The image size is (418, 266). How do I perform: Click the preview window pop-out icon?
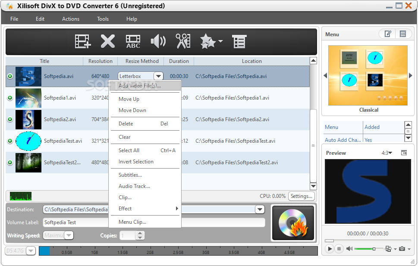click(404, 153)
